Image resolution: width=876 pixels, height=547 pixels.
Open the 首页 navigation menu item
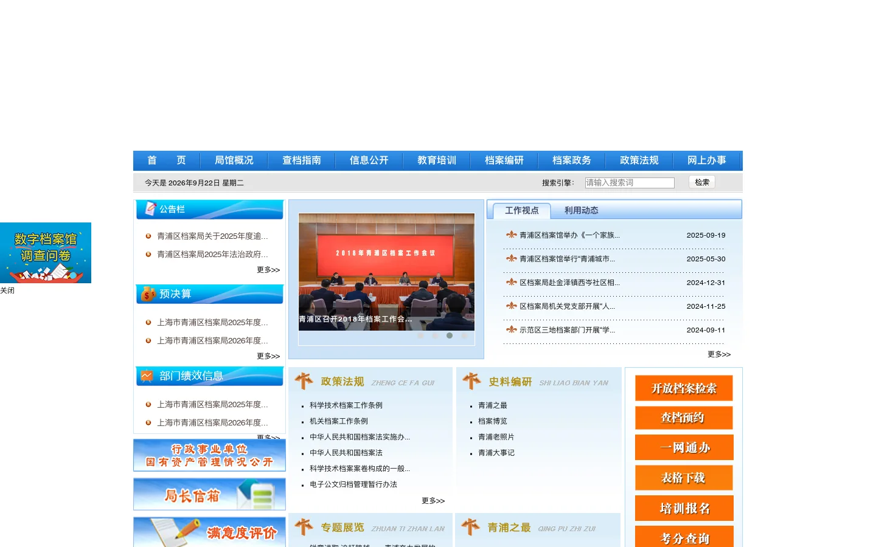pyautogui.click(x=166, y=160)
